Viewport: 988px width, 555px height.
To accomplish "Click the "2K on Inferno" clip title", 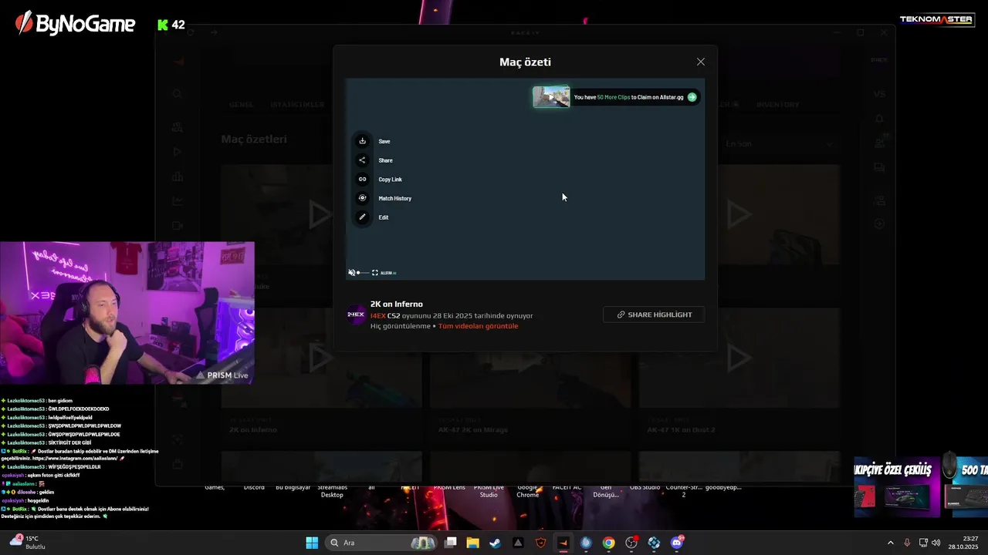I will [396, 304].
